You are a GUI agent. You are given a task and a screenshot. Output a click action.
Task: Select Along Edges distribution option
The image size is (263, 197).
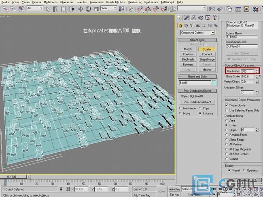(x=227, y=139)
